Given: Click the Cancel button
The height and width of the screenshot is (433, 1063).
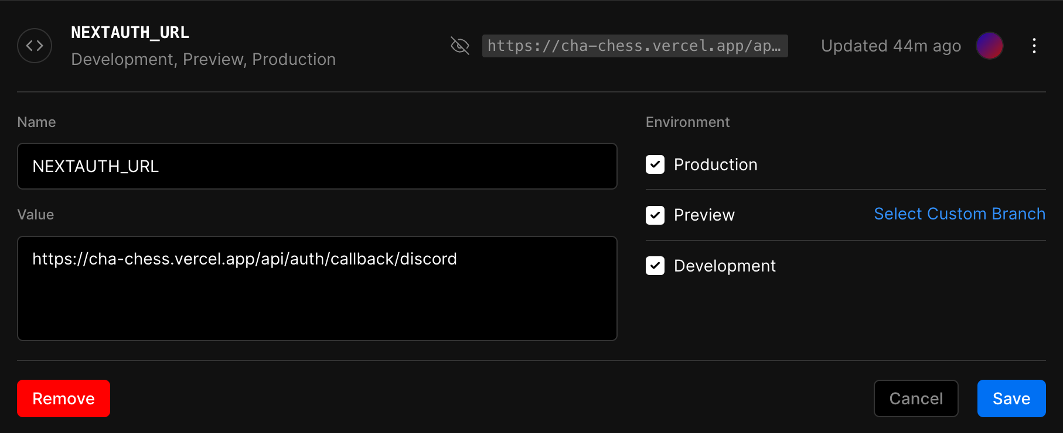Looking at the screenshot, I should coord(916,398).
